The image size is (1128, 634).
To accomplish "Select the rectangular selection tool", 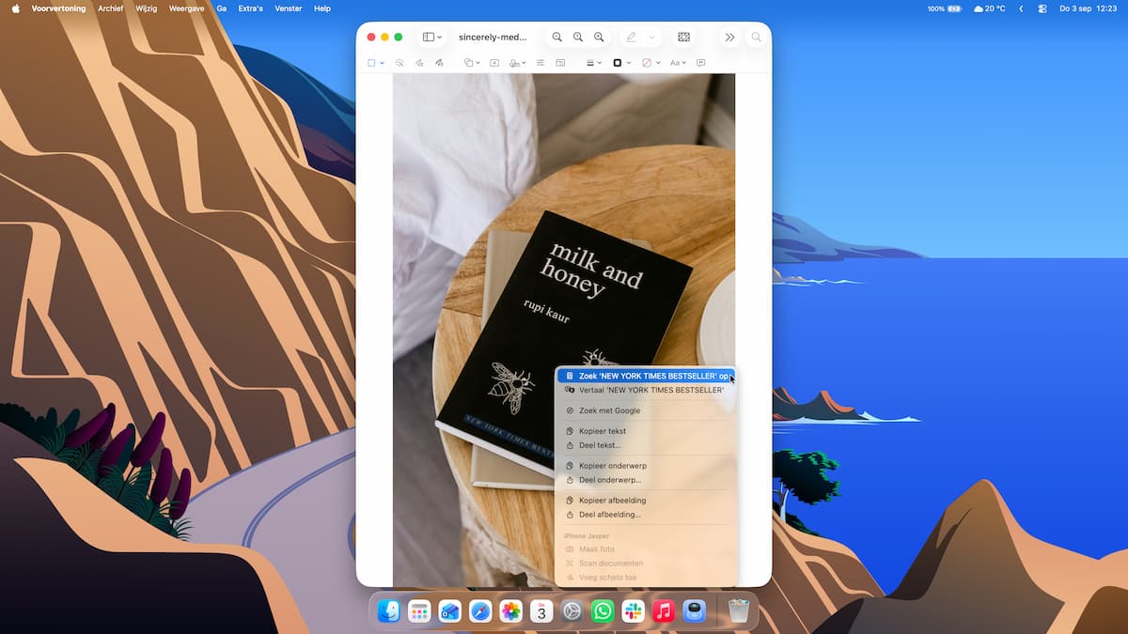I will tap(371, 63).
